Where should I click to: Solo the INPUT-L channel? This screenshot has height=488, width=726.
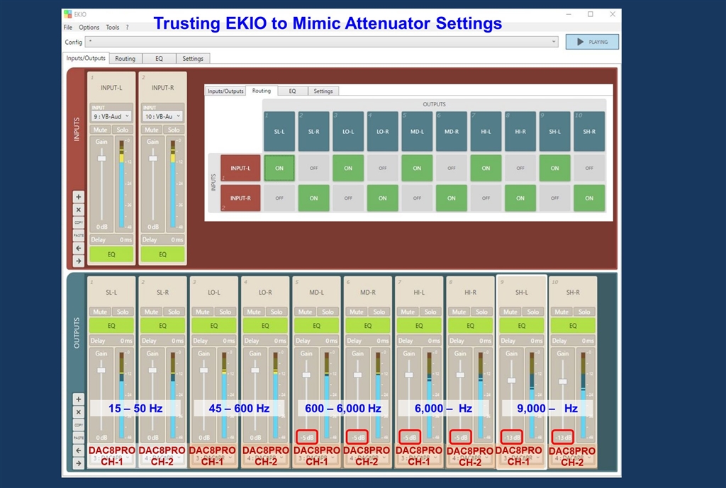[122, 130]
